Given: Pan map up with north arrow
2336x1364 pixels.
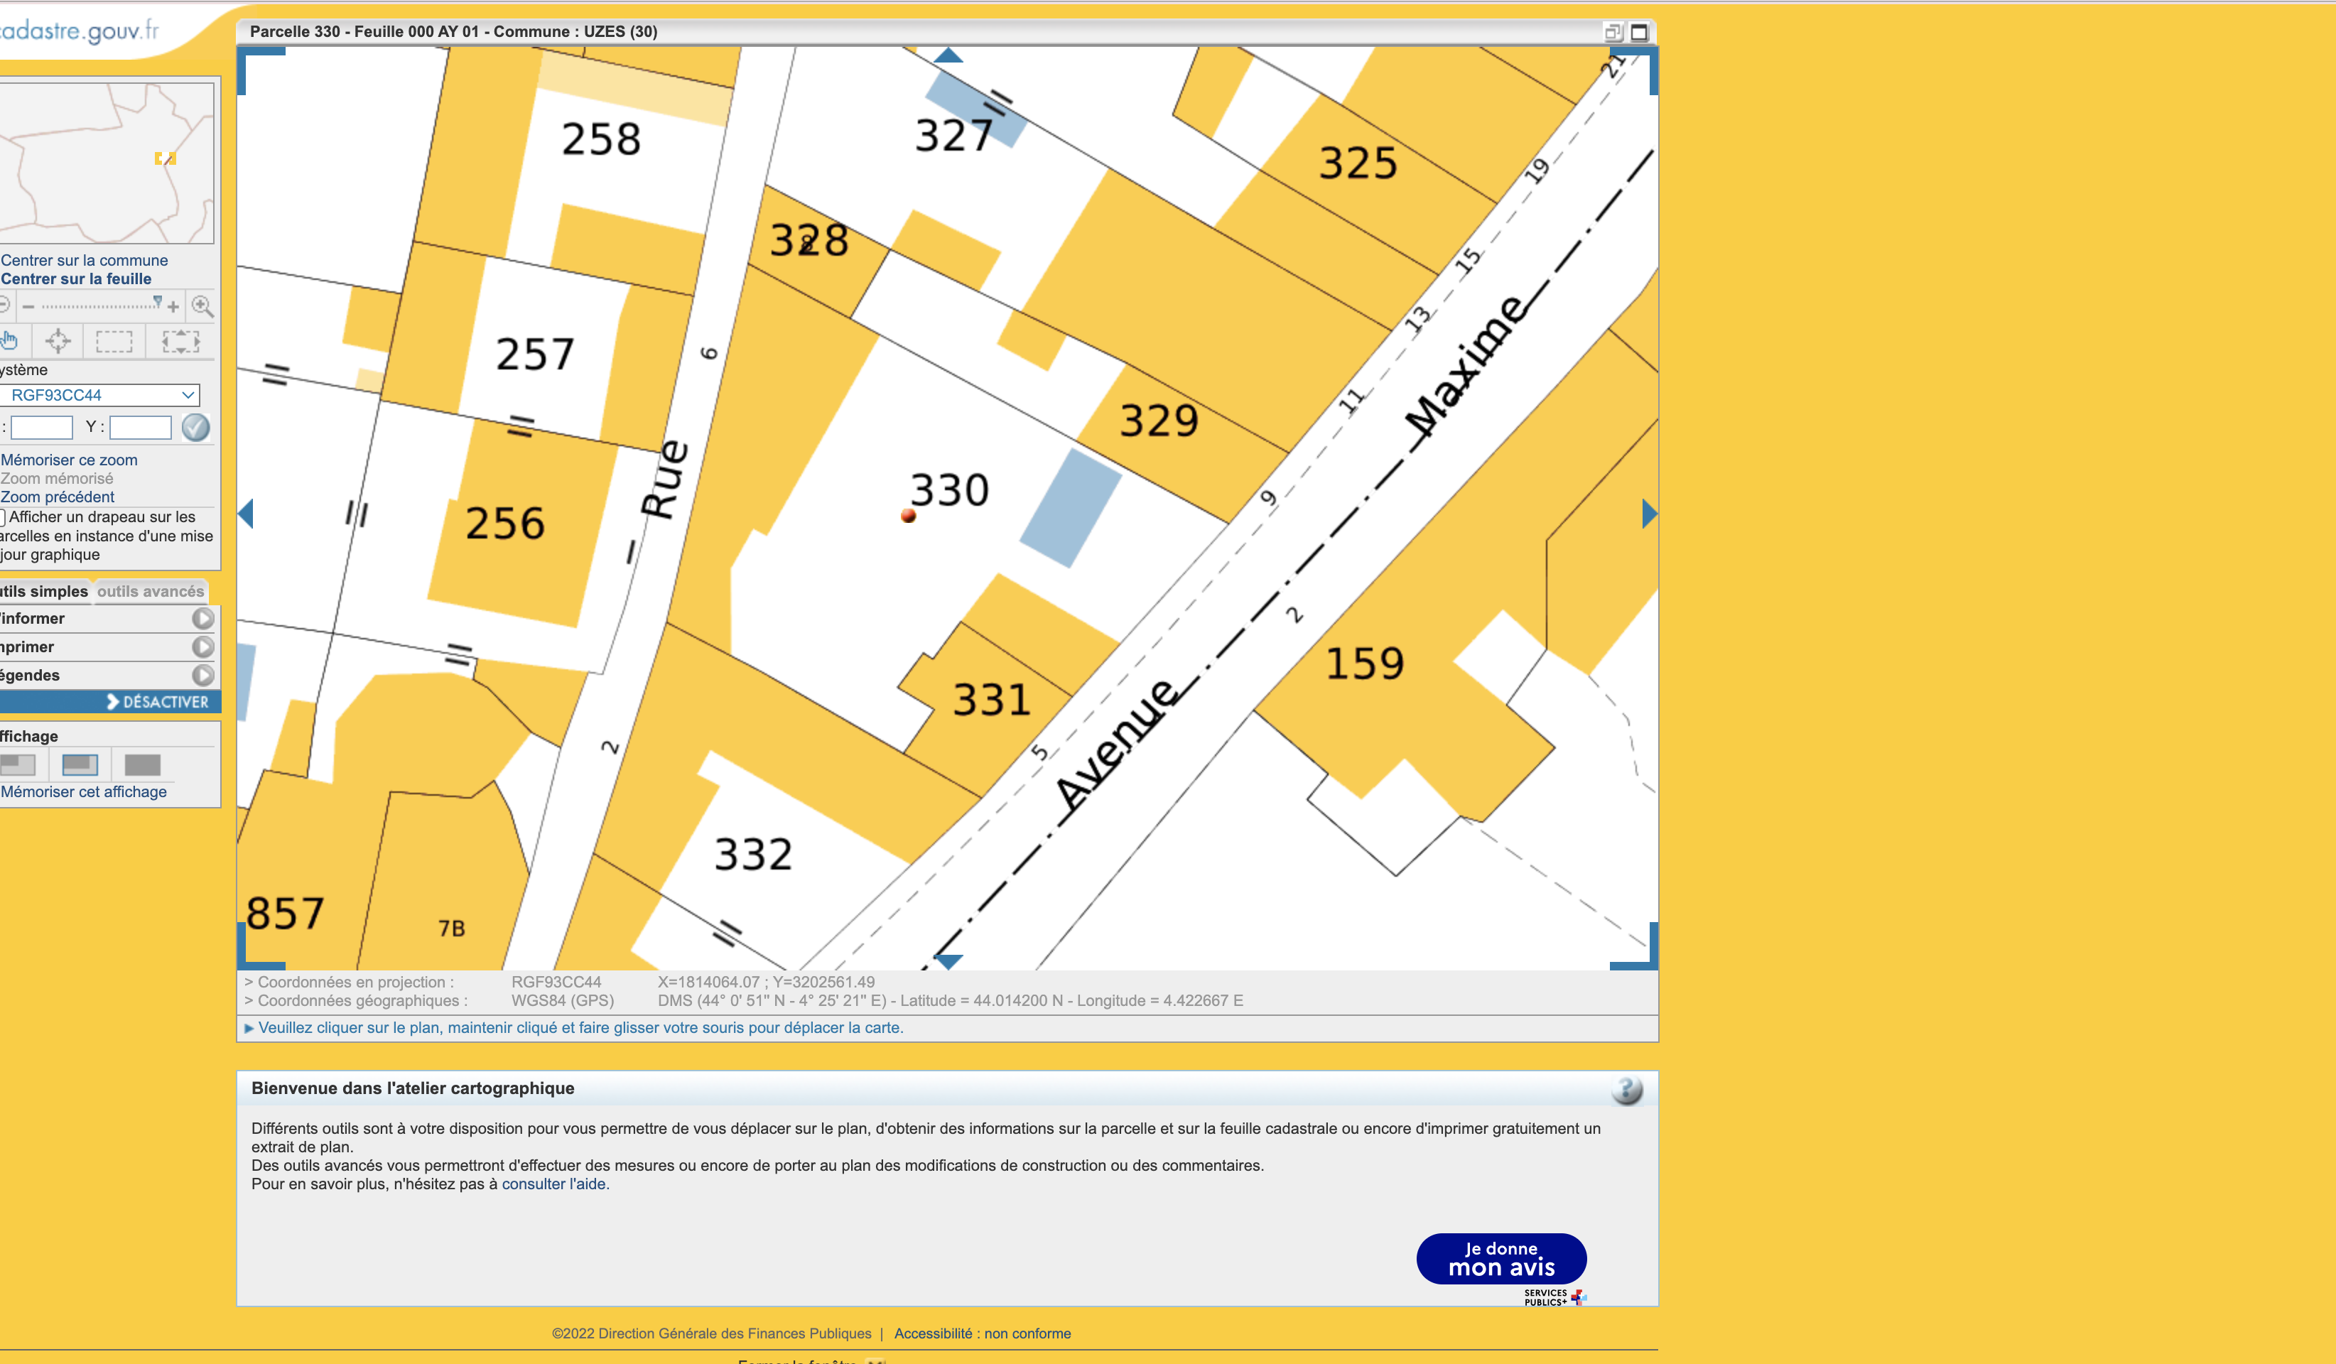Looking at the screenshot, I should point(947,55).
